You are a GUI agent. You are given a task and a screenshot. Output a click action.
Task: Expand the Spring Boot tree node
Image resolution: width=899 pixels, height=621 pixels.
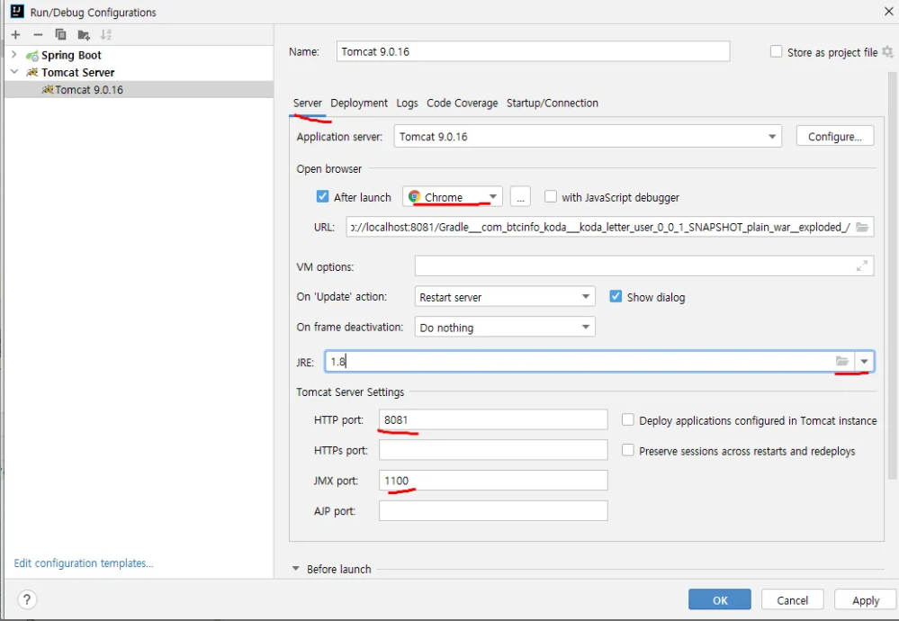(14, 55)
